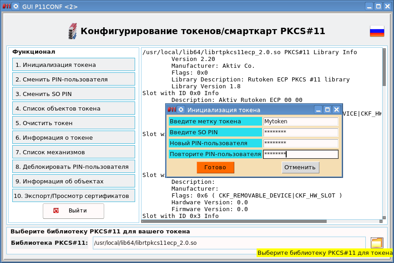Minimize the GUI P11CONF main window
This screenshot has width=394, height=263.
(369, 6)
